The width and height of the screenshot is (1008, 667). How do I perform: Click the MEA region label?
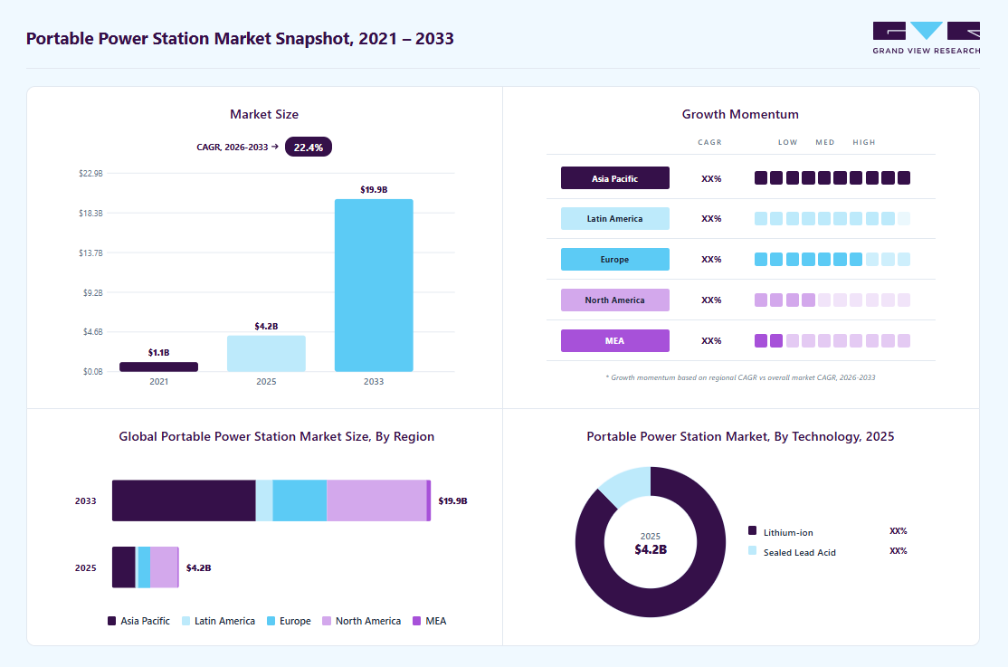point(614,341)
